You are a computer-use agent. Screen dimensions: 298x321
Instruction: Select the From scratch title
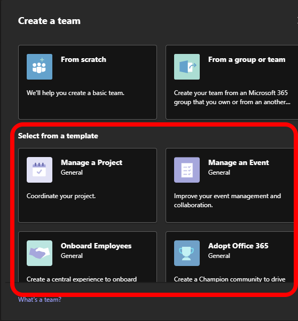(83, 59)
